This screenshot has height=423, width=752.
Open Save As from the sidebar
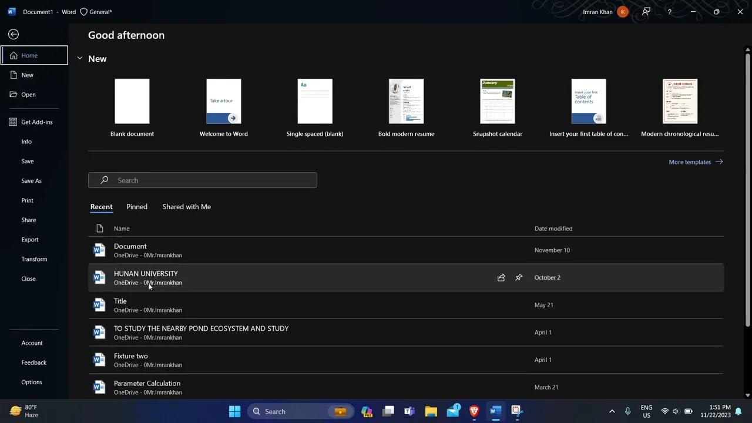(x=31, y=180)
